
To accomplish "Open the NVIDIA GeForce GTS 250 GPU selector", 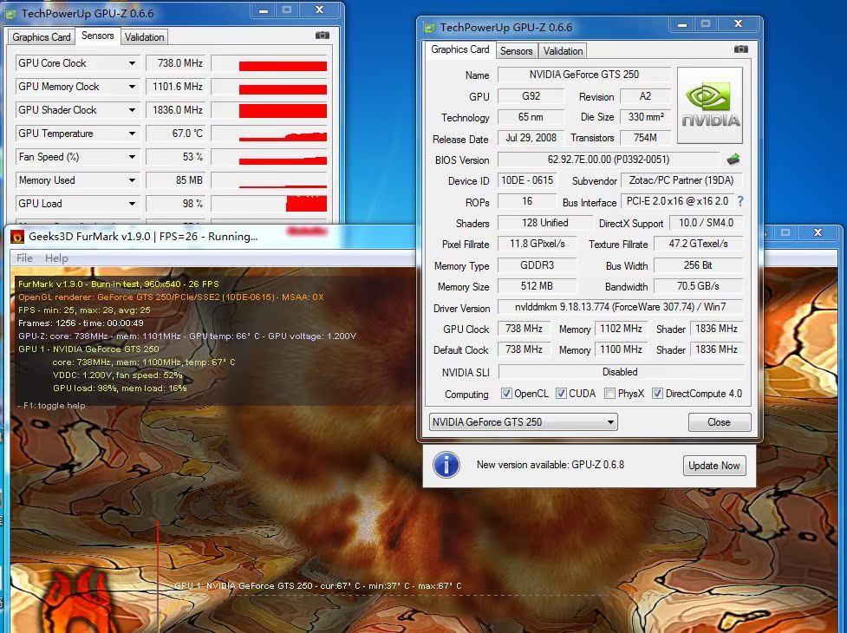I will [x=523, y=422].
